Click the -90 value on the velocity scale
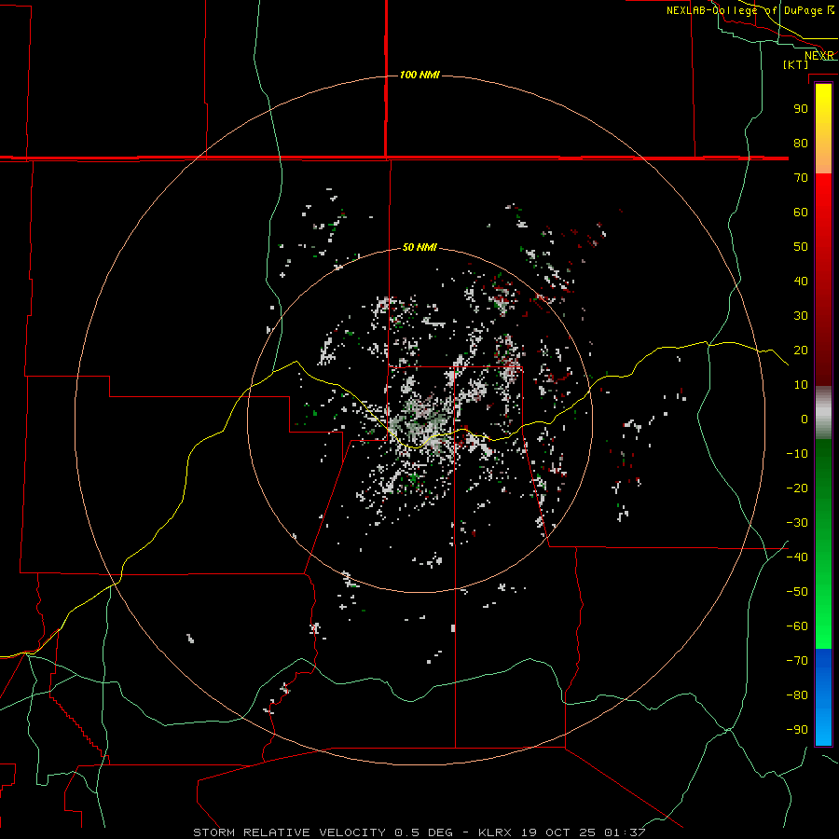This screenshot has height=839, width=839. coord(797,729)
